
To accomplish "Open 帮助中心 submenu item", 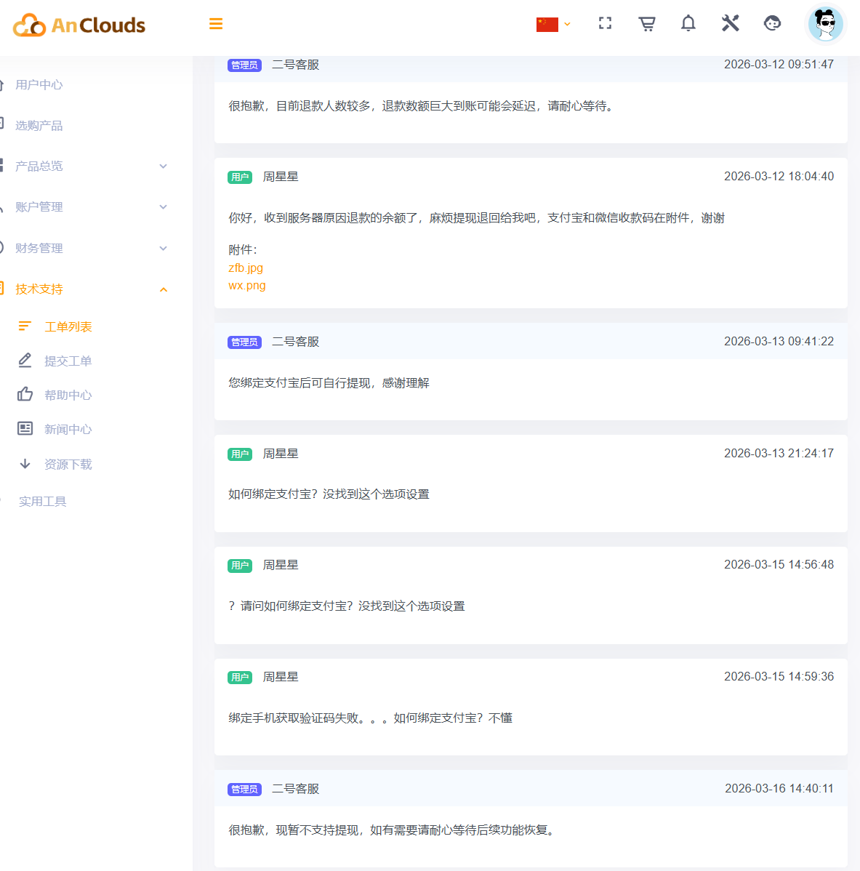I will tap(68, 395).
